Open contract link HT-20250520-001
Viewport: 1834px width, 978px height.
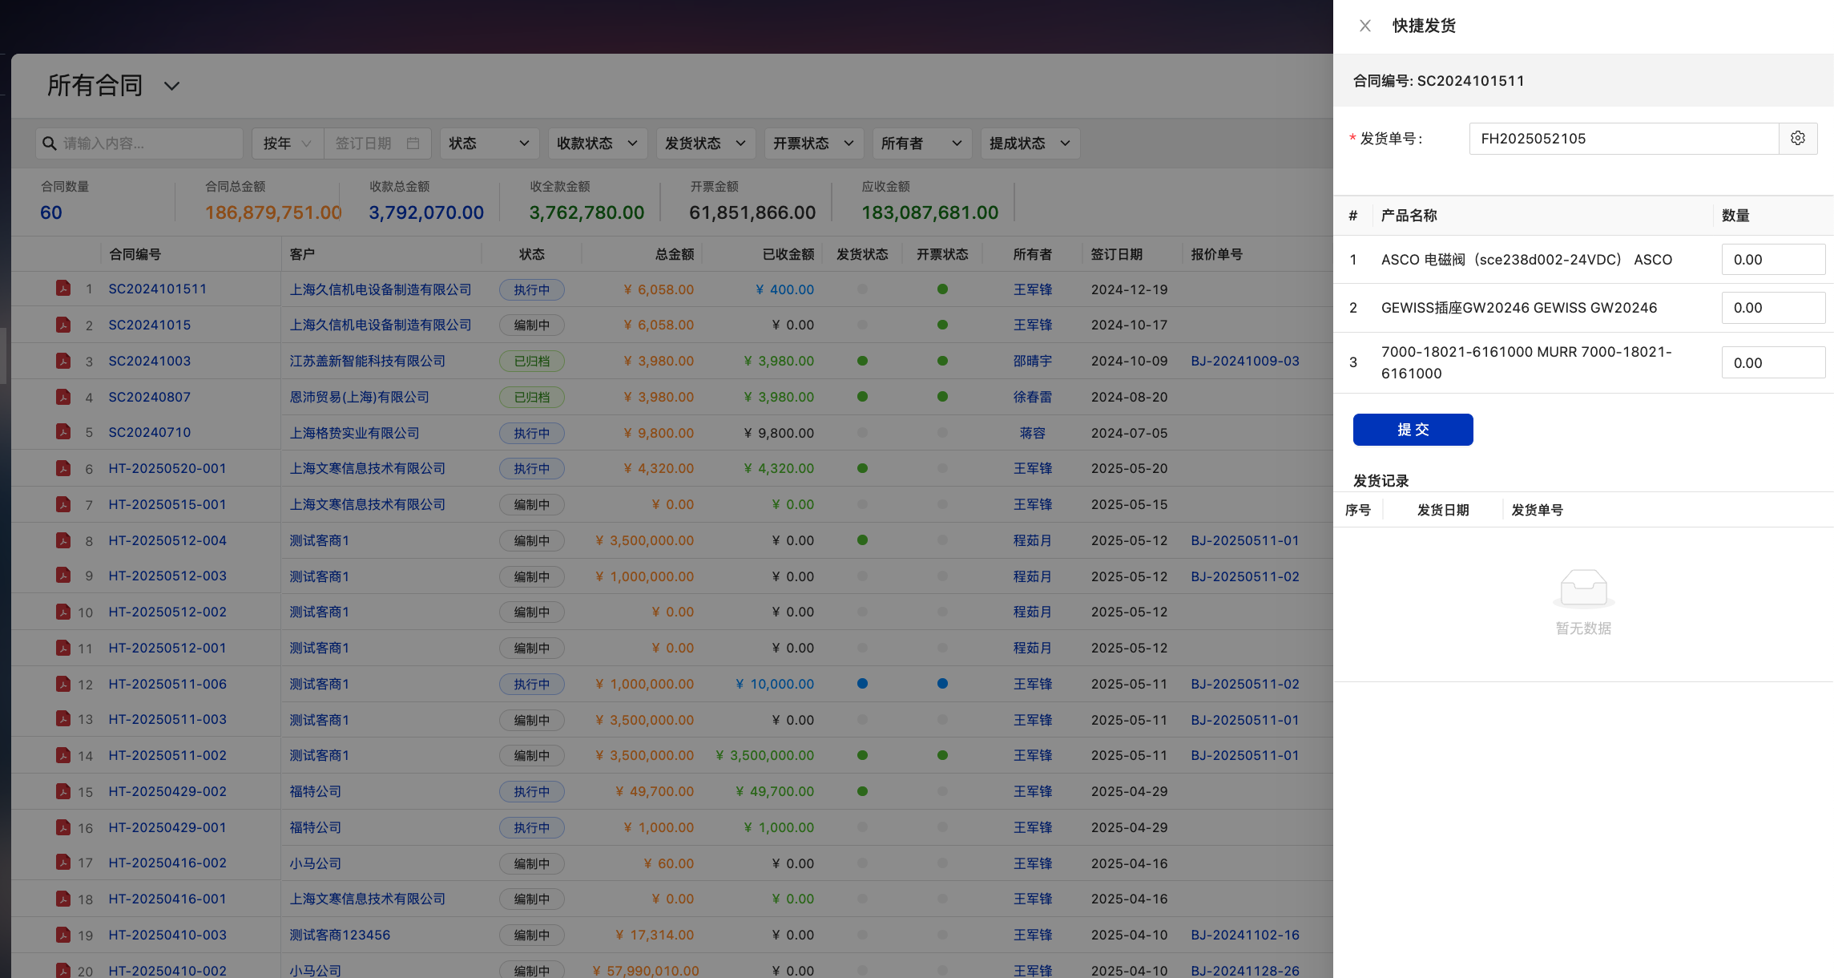[x=167, y=468]
